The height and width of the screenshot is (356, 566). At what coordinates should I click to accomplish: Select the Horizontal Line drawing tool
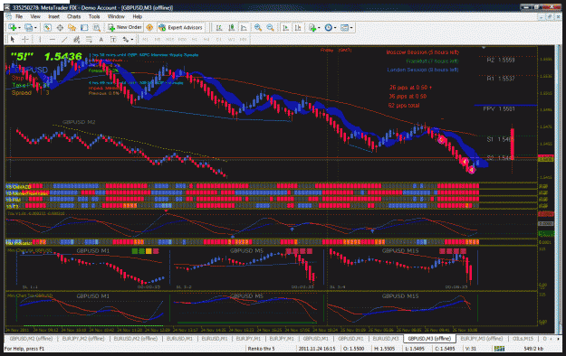click(53, 39)
